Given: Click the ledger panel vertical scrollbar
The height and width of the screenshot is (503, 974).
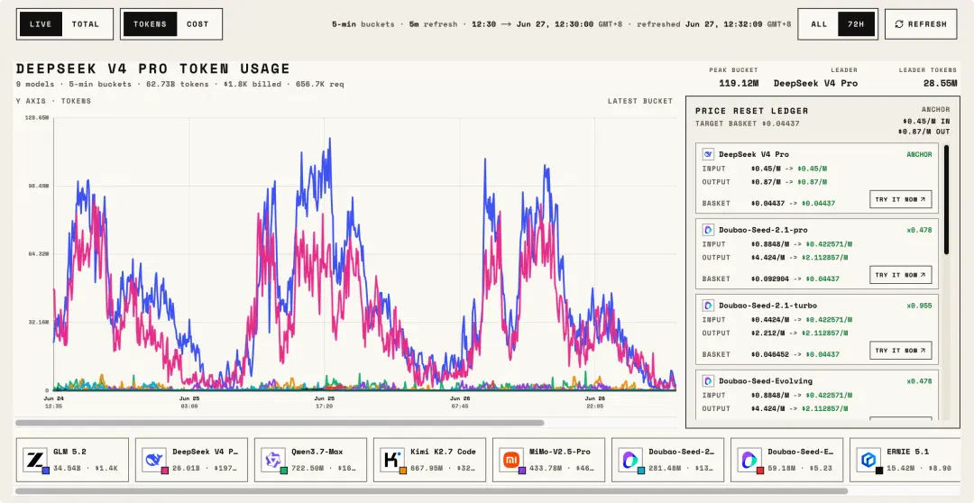Looking at the screenshot, I should click(x=946, y=199).
